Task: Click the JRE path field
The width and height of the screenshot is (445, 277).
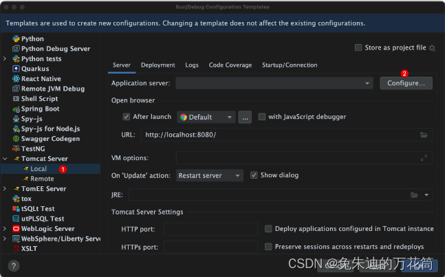Action: [274, 195]
